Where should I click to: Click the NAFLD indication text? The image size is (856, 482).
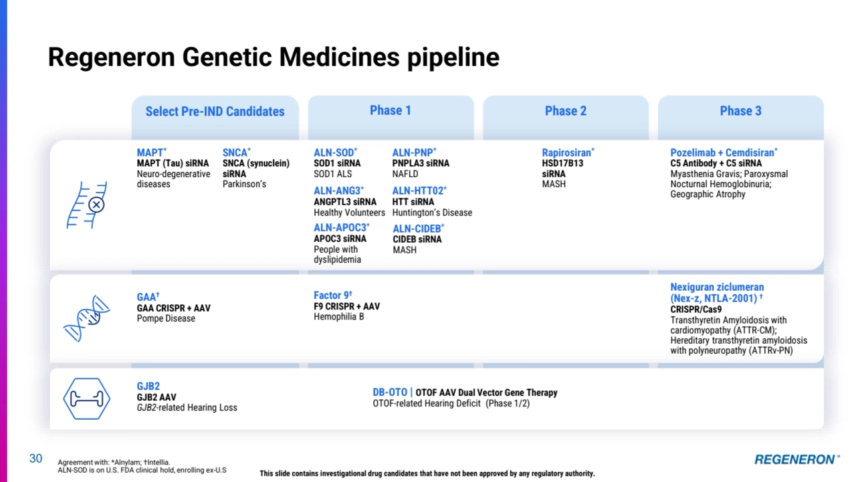pyautogui.click(x=405, y=174)
